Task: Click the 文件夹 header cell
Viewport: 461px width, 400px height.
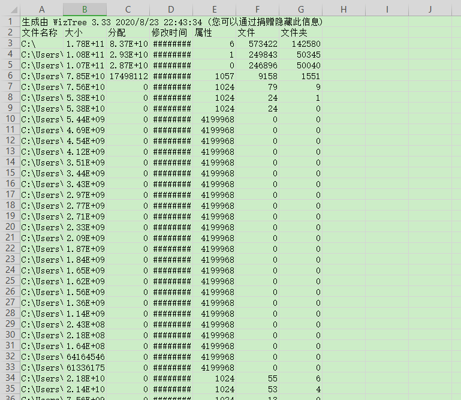Action: tap(300, 32)
